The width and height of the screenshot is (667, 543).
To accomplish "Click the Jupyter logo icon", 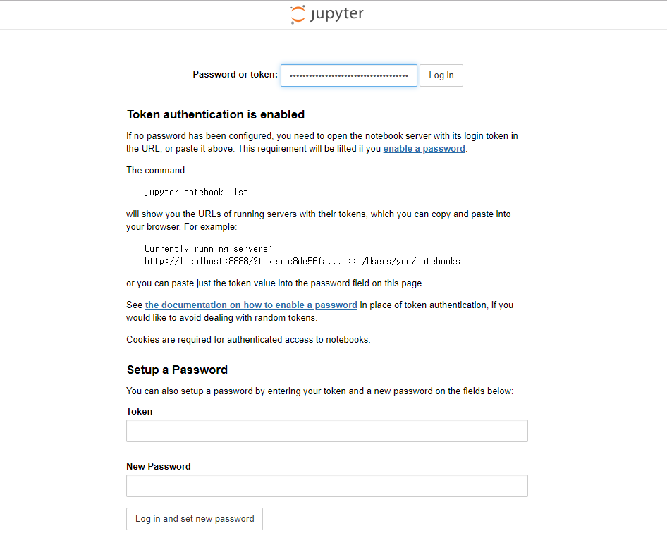I will point(298,15).
